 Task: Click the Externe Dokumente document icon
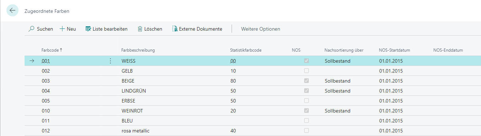click(x=175, y=29)
